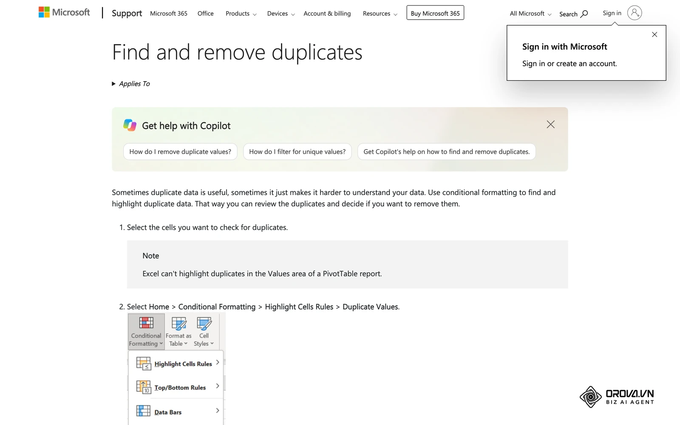680x425 pixels.
Task: Click the Buy Microsoft 365 button
Action: [x=435, y=13]
